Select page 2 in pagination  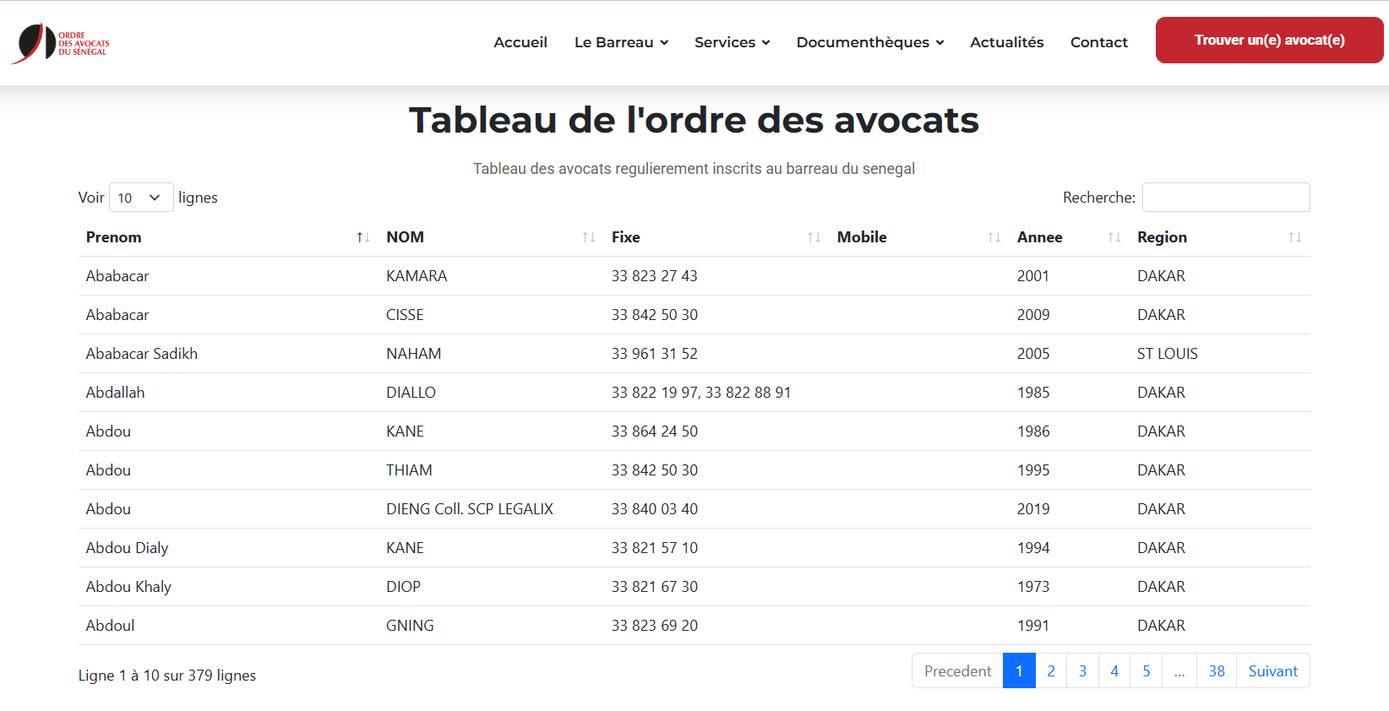(x=1050, y=671)
